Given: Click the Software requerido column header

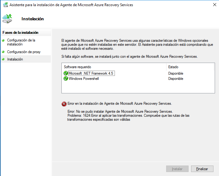Looking at the screenshot, I should (x=114, y=67).
